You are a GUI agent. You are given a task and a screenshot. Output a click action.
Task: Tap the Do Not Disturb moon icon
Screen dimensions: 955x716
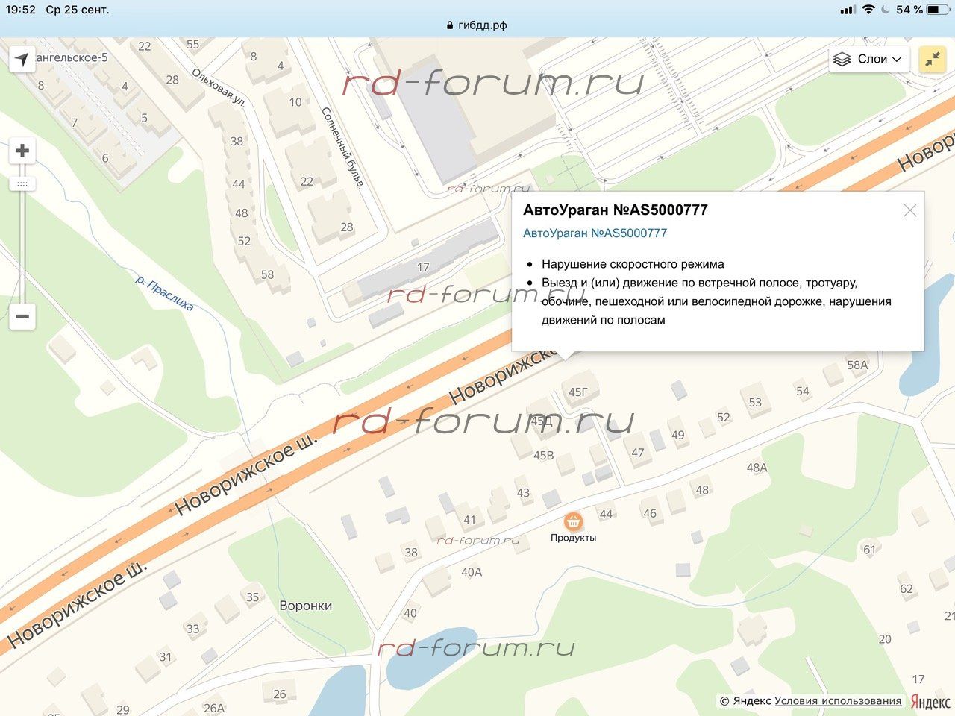click(886, 10)
